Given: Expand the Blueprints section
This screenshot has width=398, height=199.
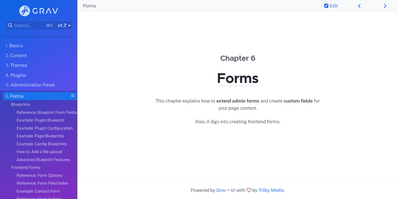Looking at the screenshot, I should pos(20,104).
